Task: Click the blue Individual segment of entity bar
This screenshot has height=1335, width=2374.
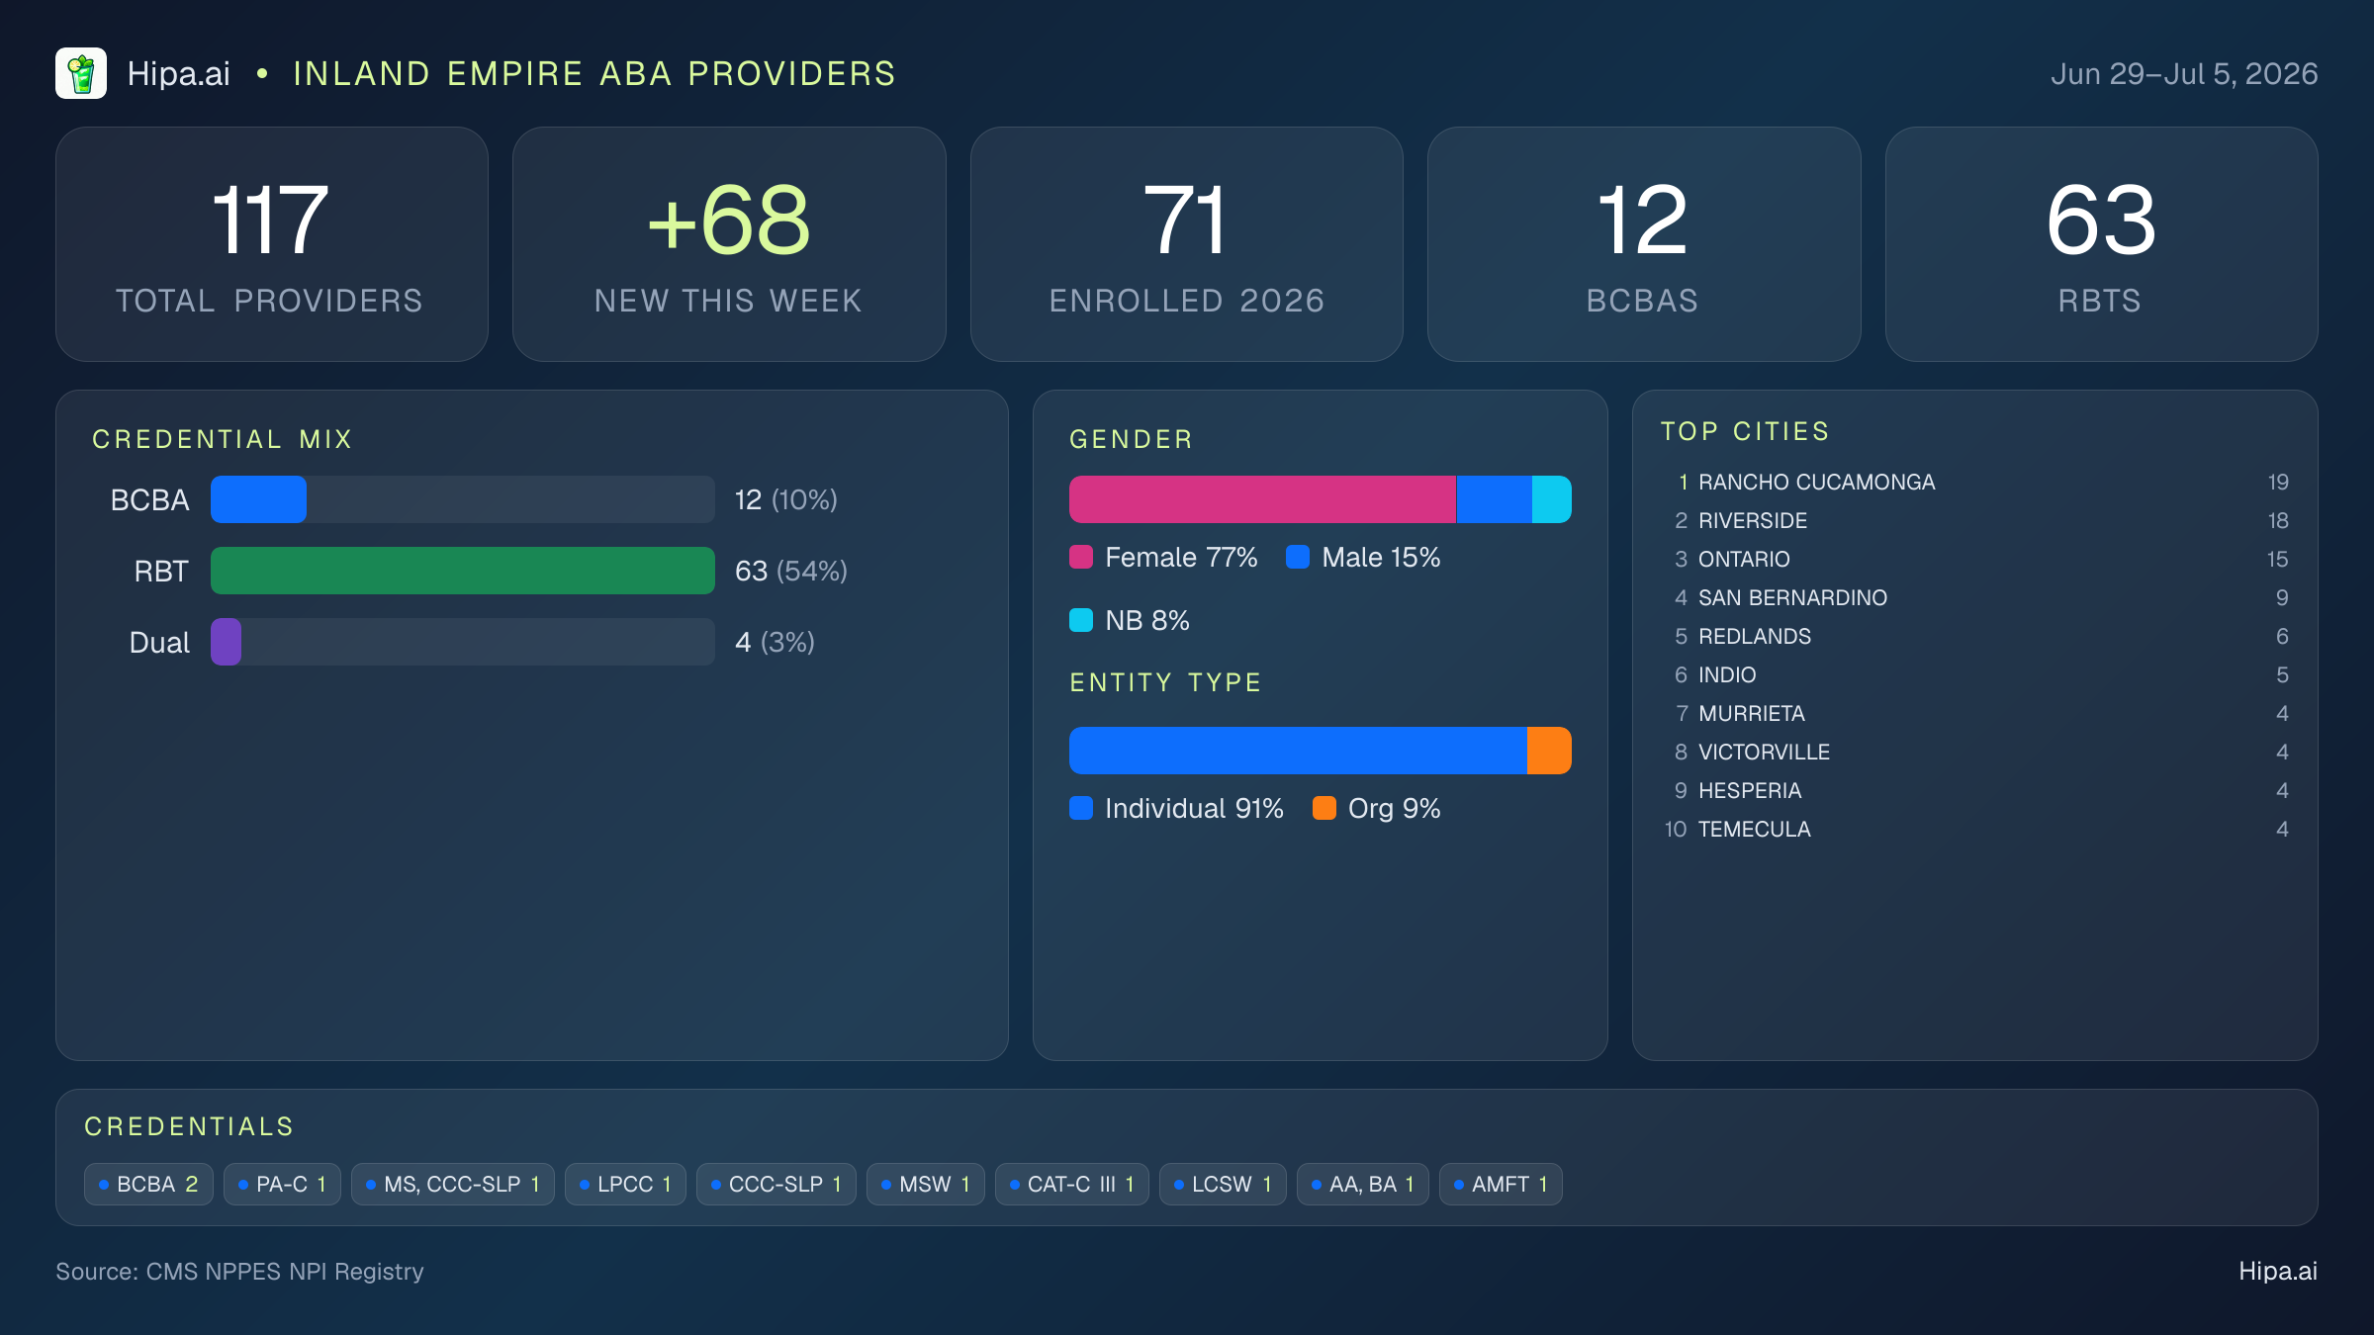Action: point(1298,751)
